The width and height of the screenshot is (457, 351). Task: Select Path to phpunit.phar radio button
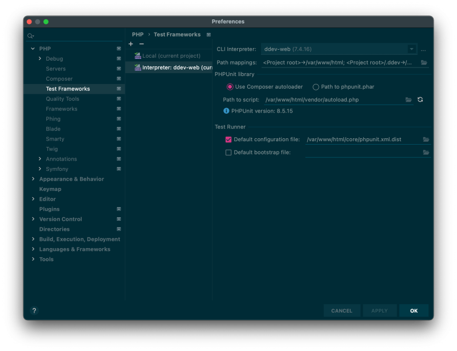(x=316, y=87)
